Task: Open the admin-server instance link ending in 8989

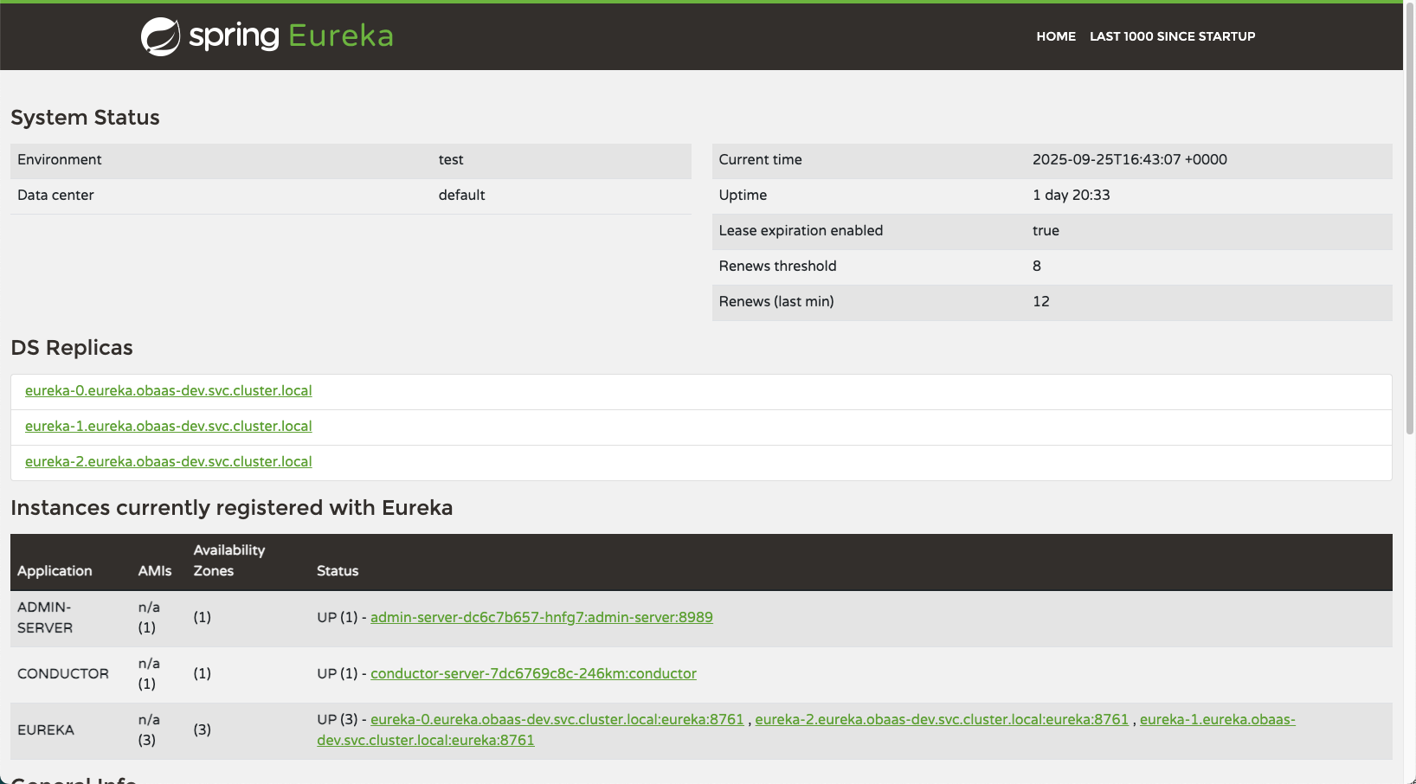Action: click(x=541, y=617)
